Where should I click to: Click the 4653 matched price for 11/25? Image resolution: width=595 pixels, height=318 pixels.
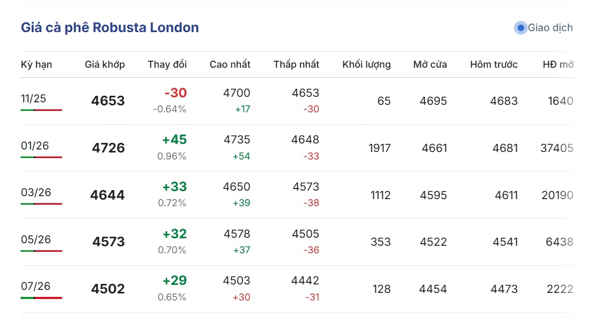(108, 101)
